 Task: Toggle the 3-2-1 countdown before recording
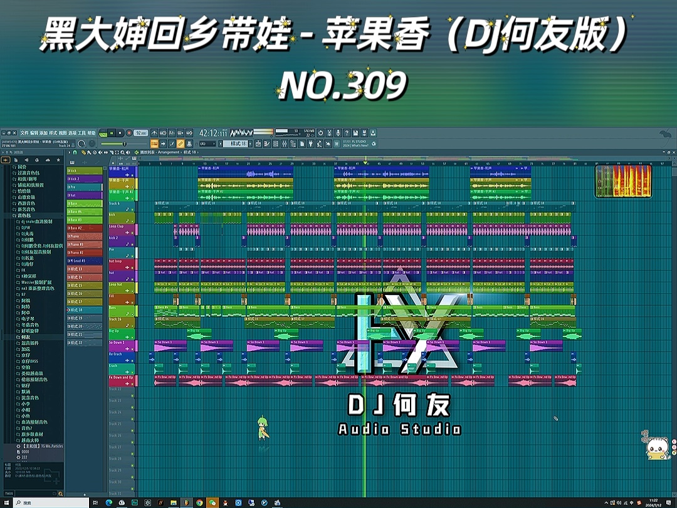click(171, 133)
